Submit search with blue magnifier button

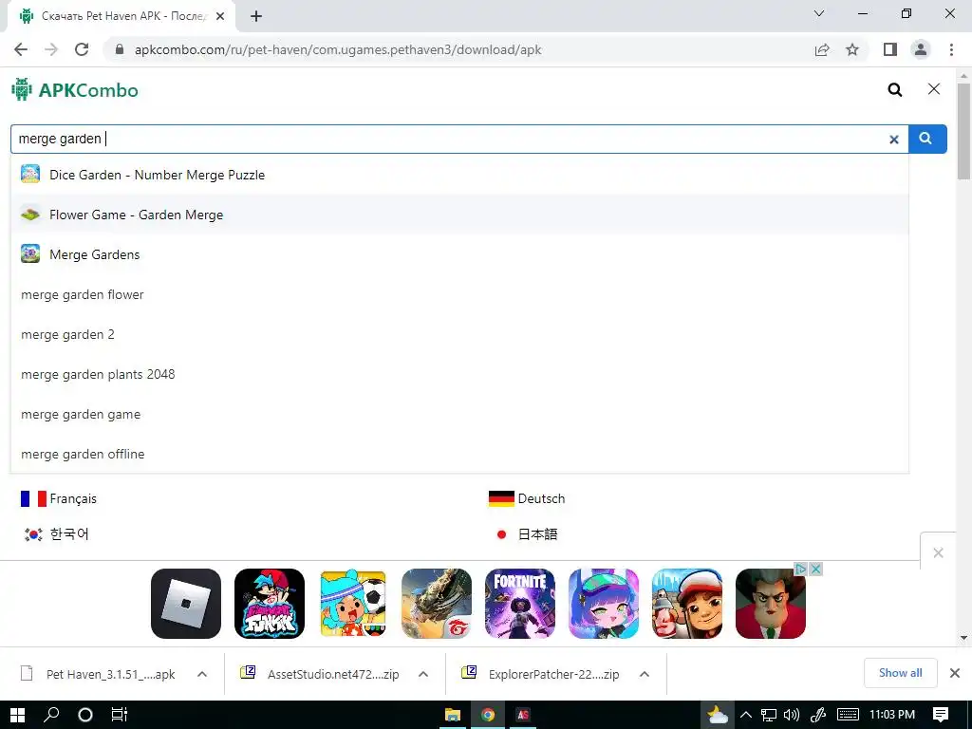click(x=927, y=139)
